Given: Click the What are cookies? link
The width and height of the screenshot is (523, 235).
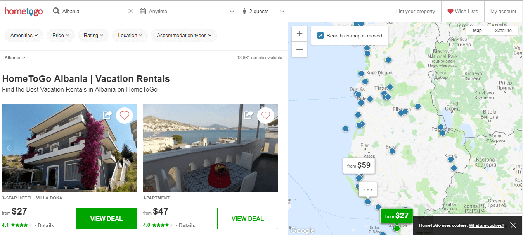Looking at the screenshot, I should coord(487,225).
